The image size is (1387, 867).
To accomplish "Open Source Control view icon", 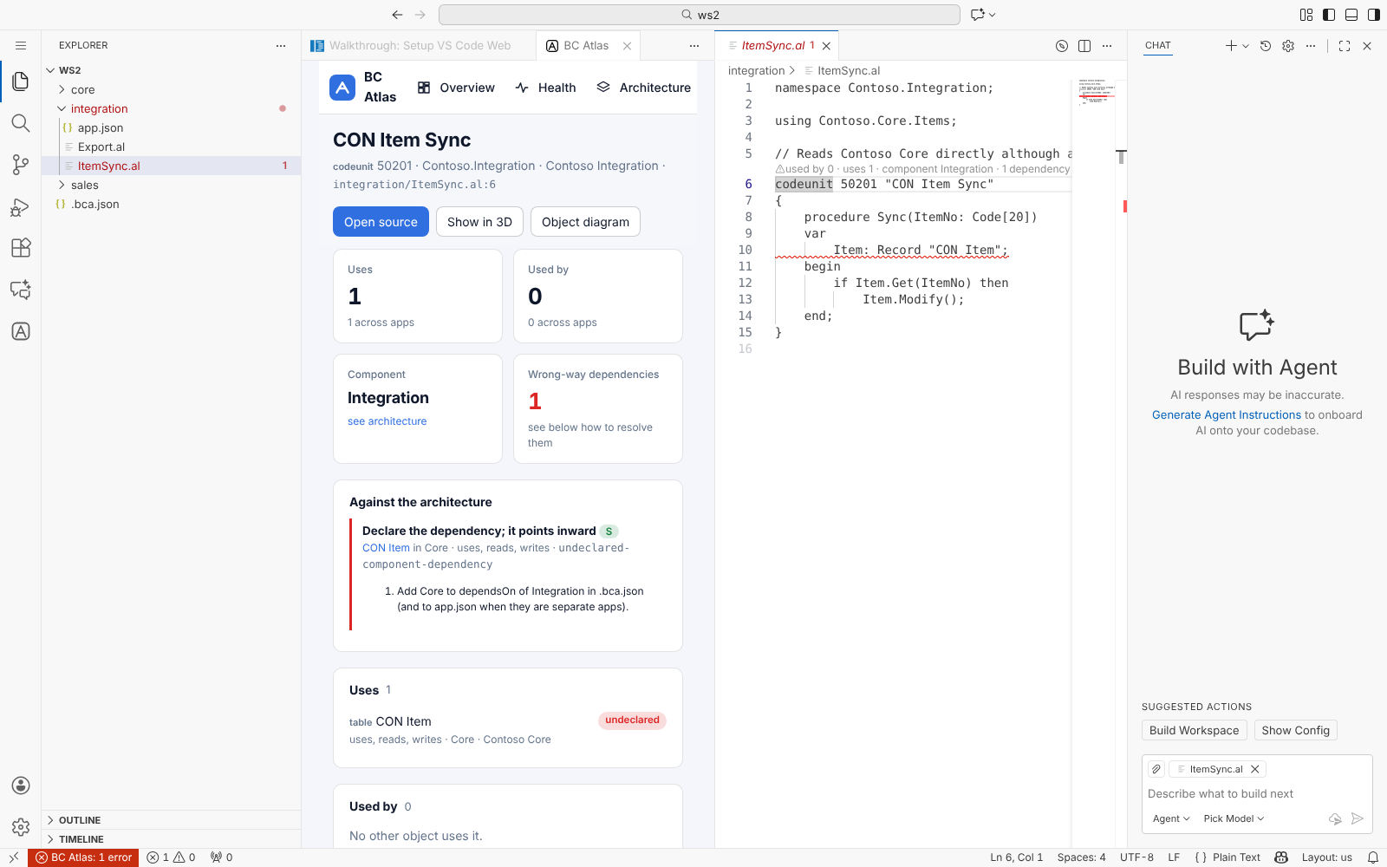I will click(x=21, y=165).
